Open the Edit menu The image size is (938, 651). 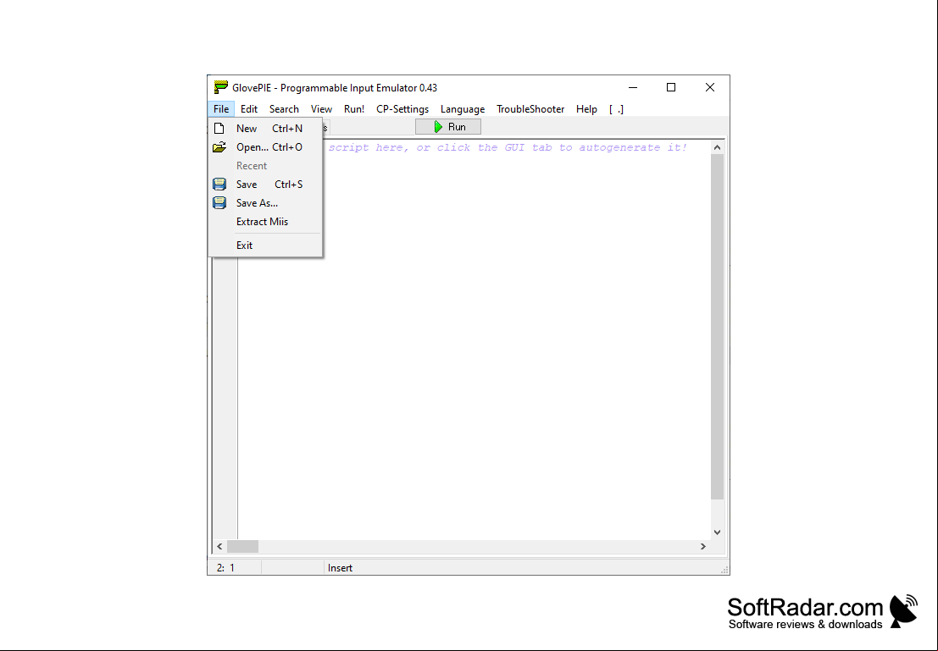249,109
